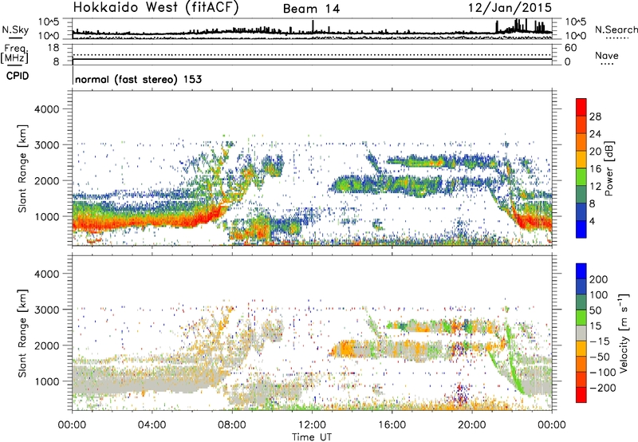Click the '24' value on Power colorbar

point(595,134)
